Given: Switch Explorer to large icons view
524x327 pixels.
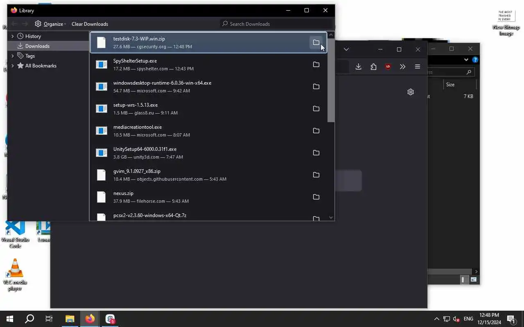Looking at the screenshot, I should [x=474, y=280].
